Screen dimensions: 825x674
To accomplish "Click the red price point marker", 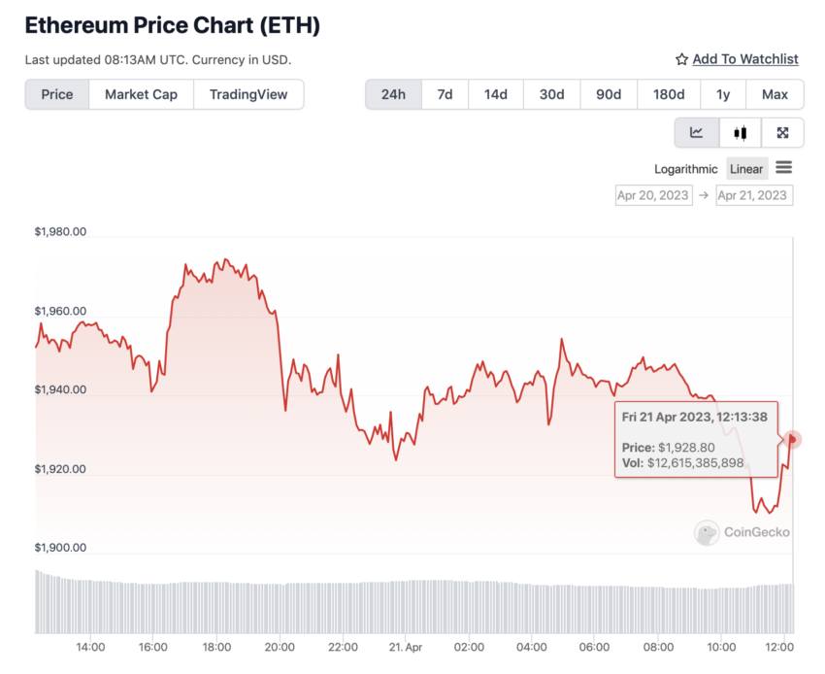I will pos(792,439).
